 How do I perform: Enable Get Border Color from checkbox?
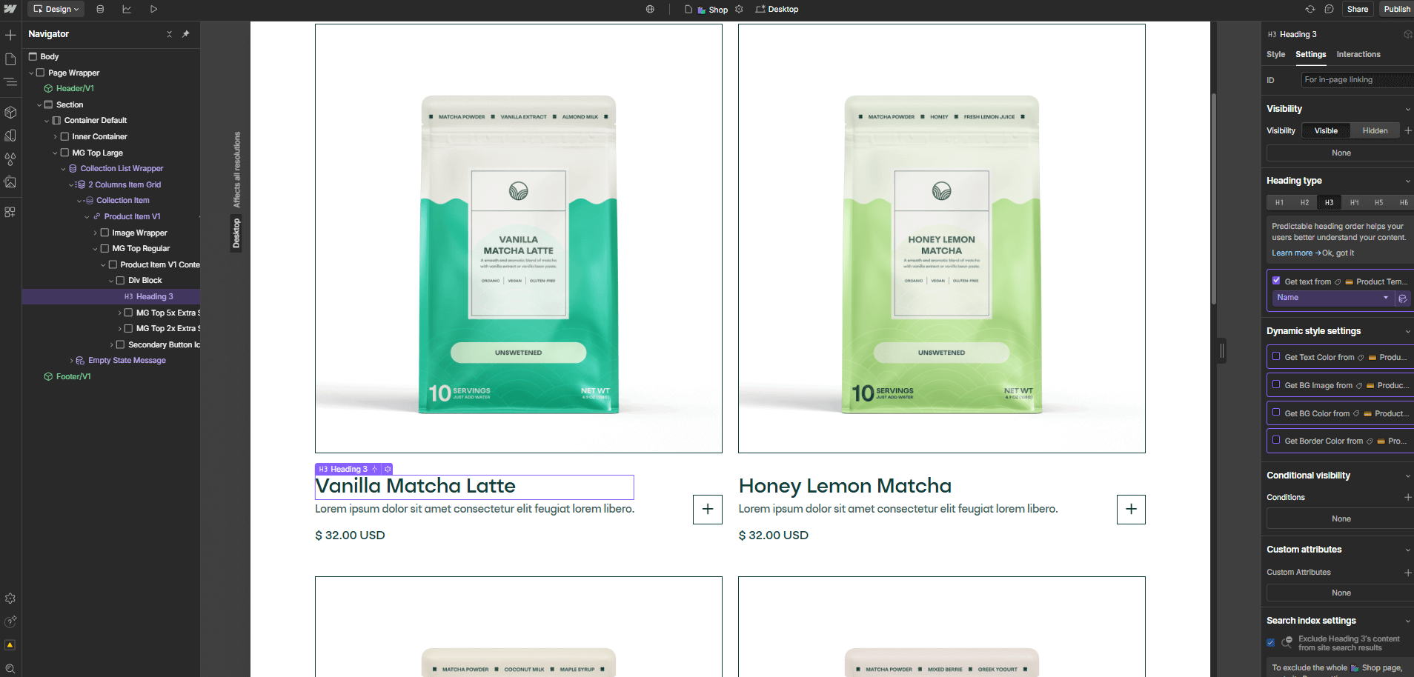coord(1276,440)
